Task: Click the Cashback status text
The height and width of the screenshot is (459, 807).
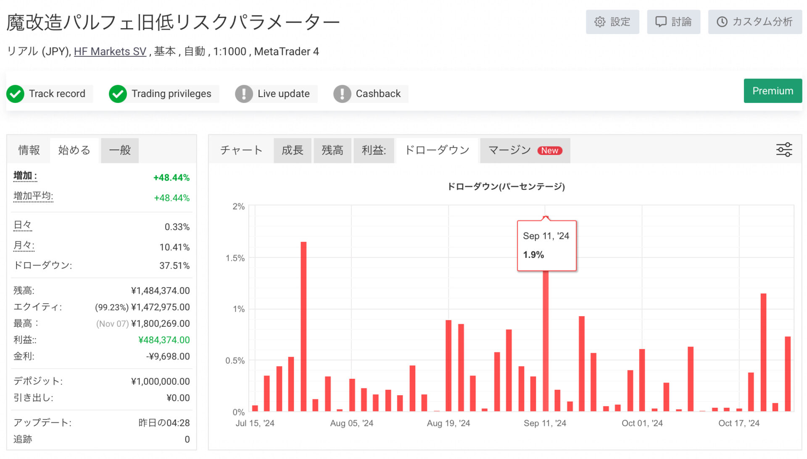Action: 378,94
